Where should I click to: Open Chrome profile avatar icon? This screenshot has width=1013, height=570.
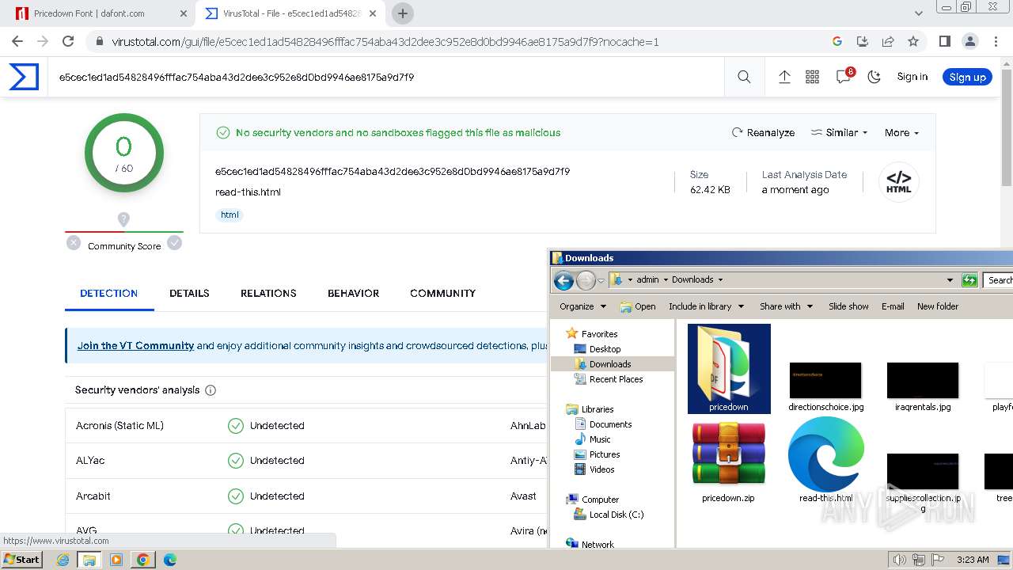coord(969,41)
